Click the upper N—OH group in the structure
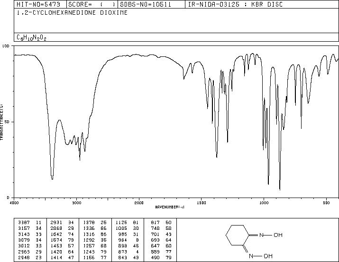 (x=271, y=235)
